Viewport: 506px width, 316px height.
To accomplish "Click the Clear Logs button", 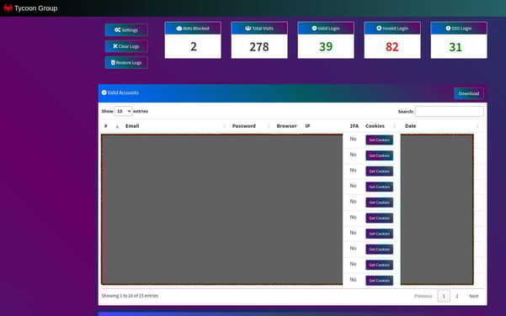I will click(126, 46).
